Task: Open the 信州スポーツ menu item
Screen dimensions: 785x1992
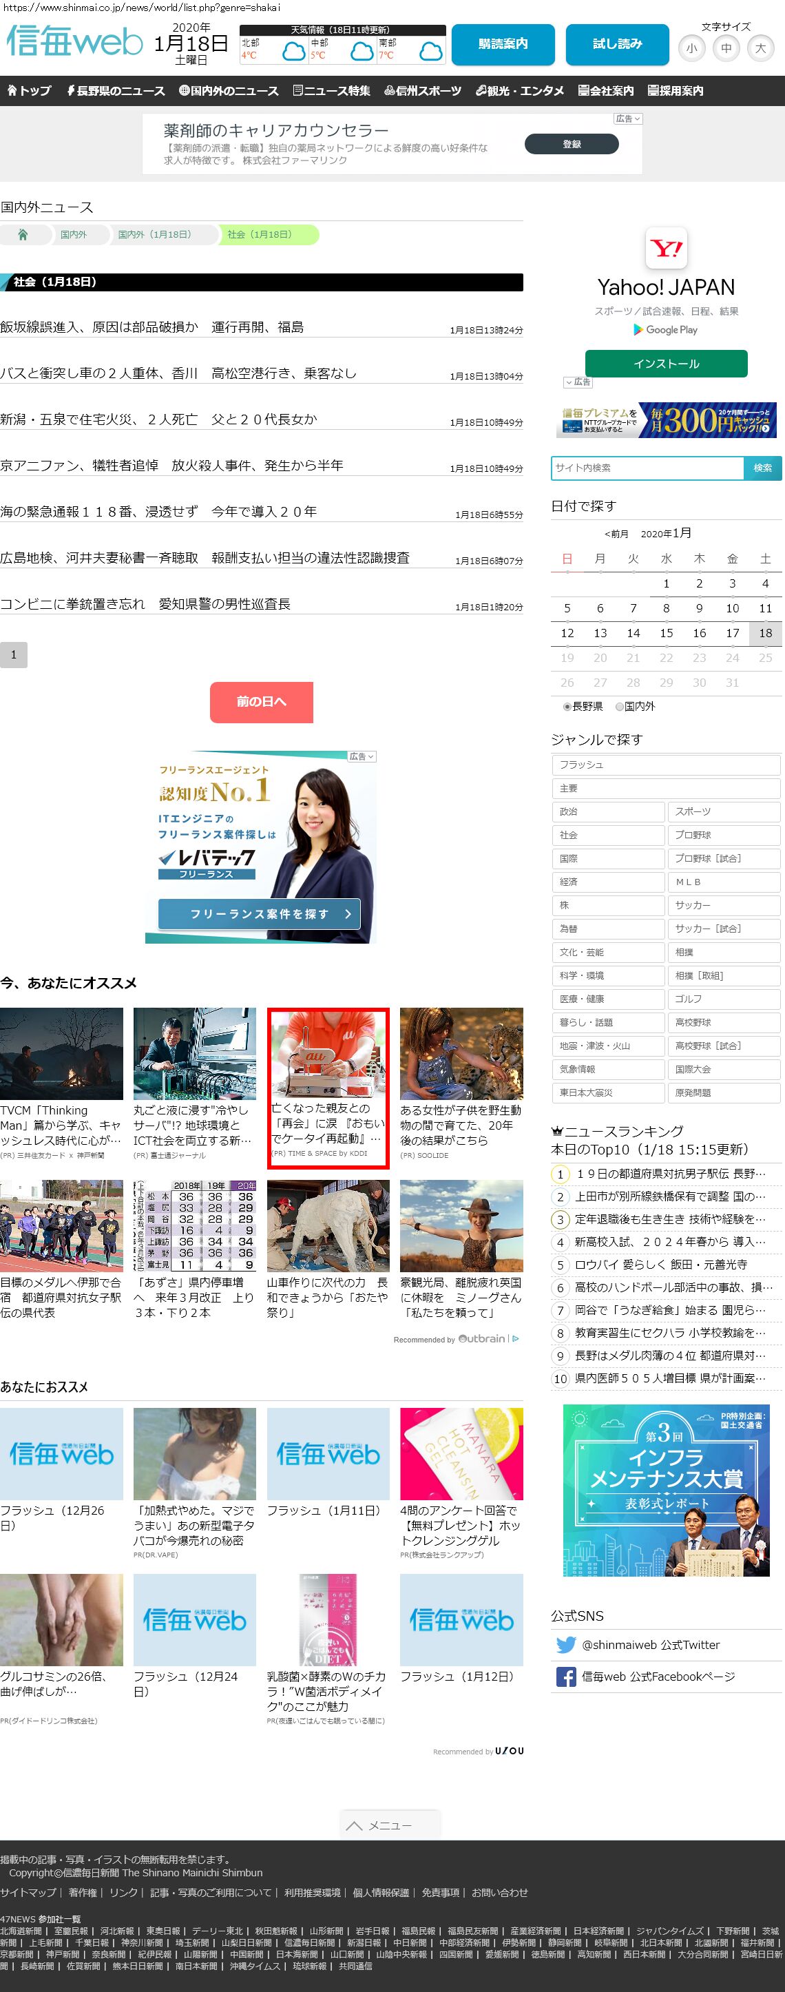Action: pyautogui.click(x=422, y=91)
